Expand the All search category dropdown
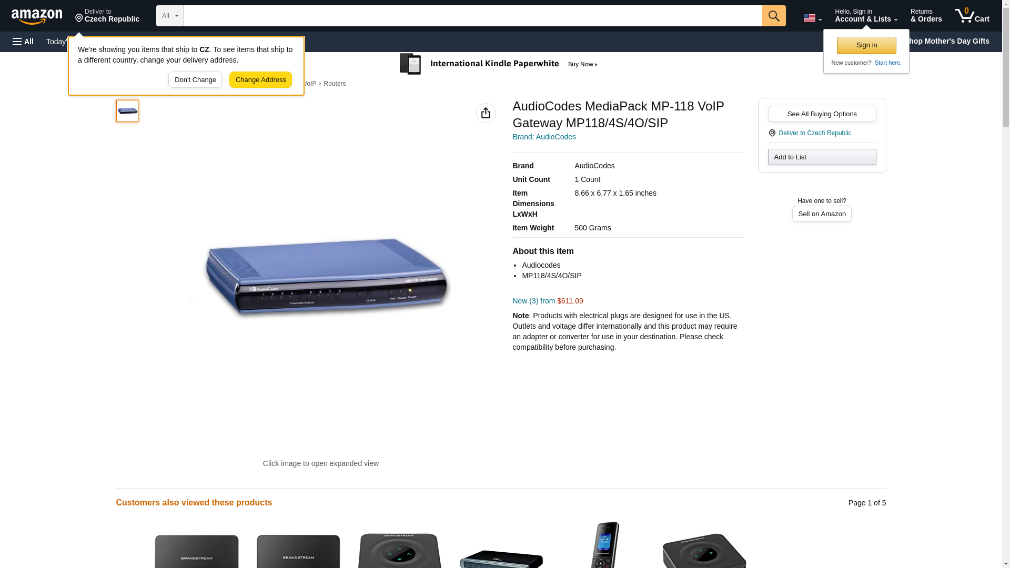The image size is (1010, 568). point(170,16)
